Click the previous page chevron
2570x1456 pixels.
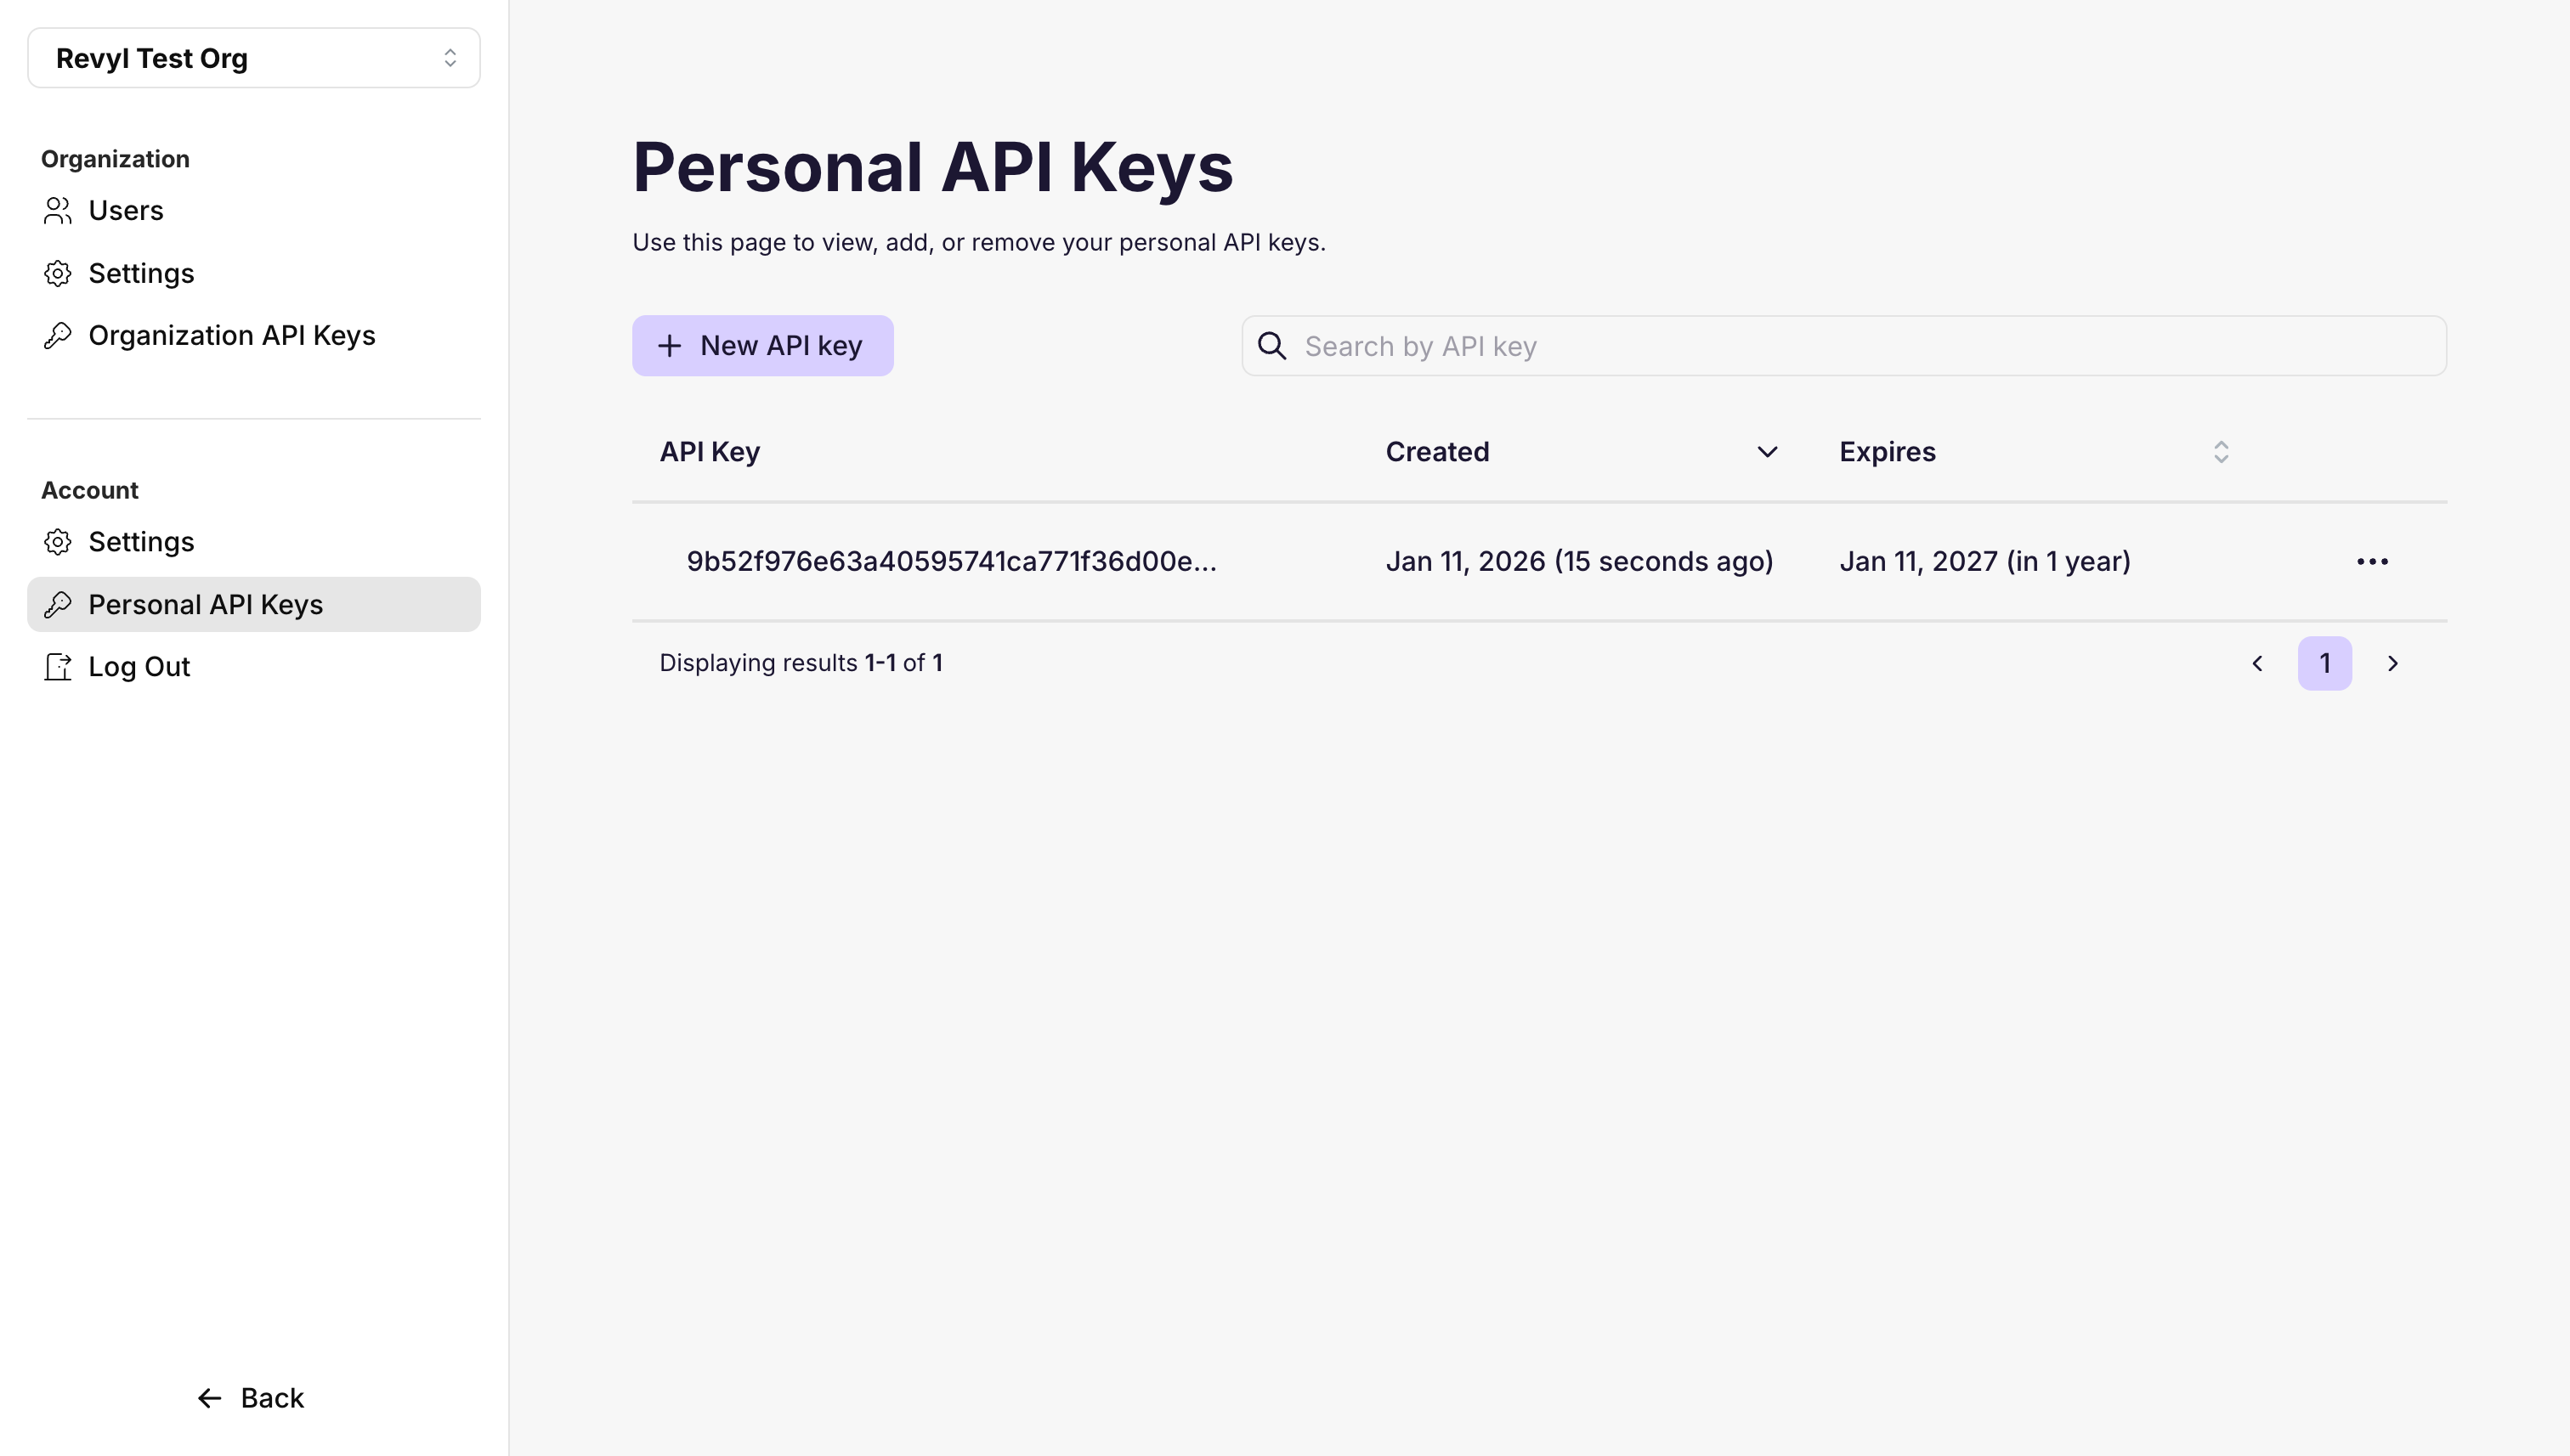coord(2257,662)
